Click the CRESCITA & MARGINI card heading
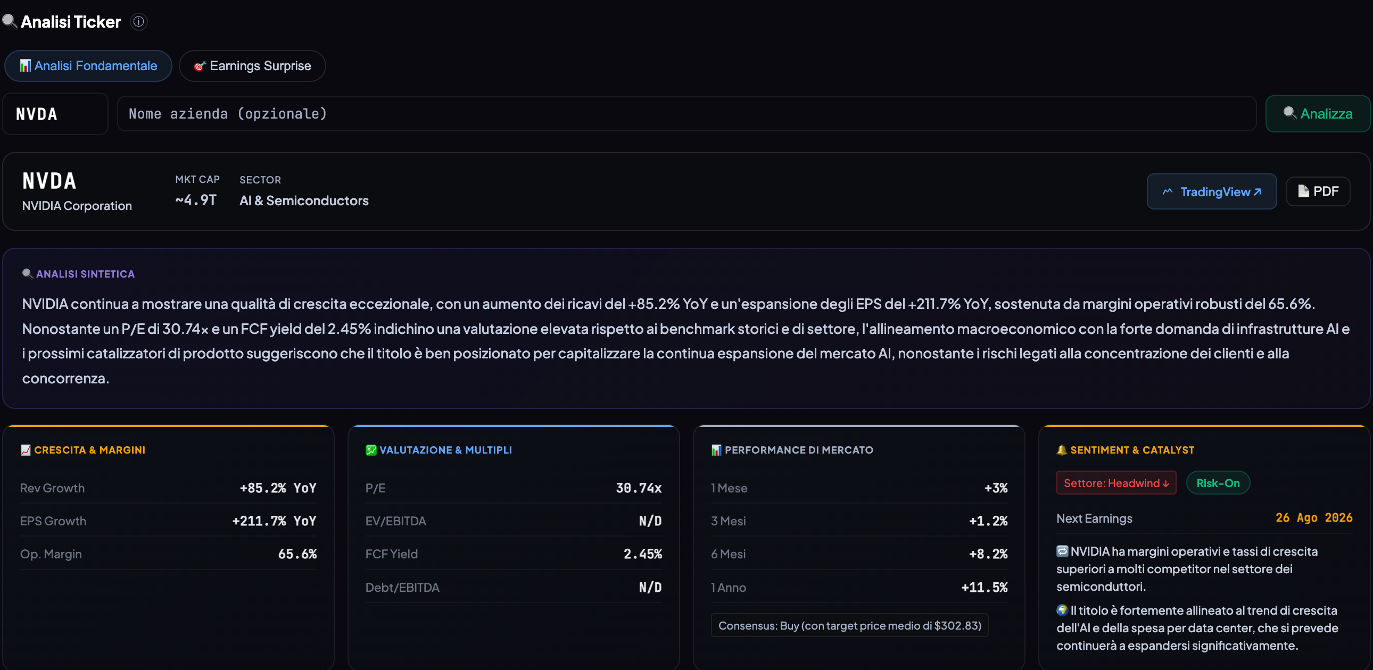 coord(89,450)
